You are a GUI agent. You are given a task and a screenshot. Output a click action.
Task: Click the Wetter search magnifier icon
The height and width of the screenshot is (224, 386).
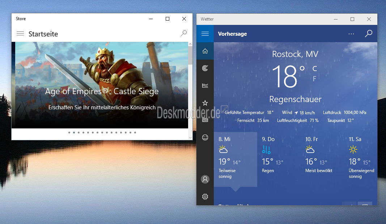(x=369, y=34)
